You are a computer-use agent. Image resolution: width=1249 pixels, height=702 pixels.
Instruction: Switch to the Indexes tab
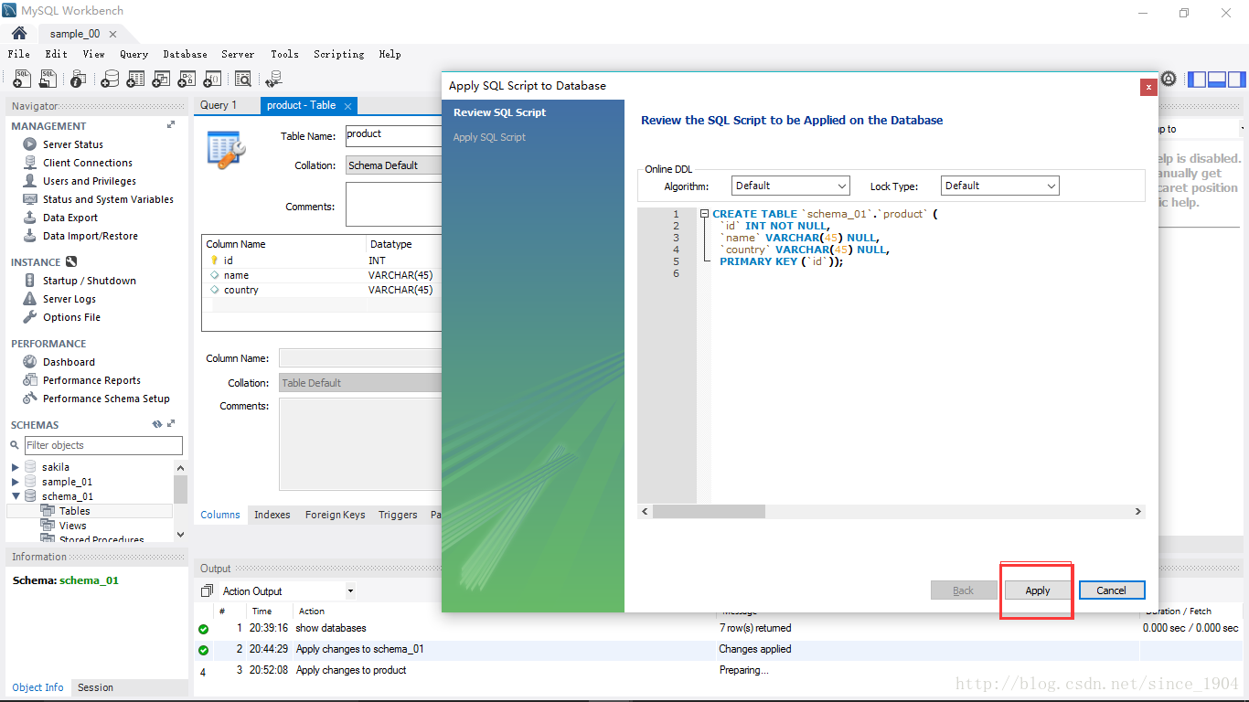[272, 515]
